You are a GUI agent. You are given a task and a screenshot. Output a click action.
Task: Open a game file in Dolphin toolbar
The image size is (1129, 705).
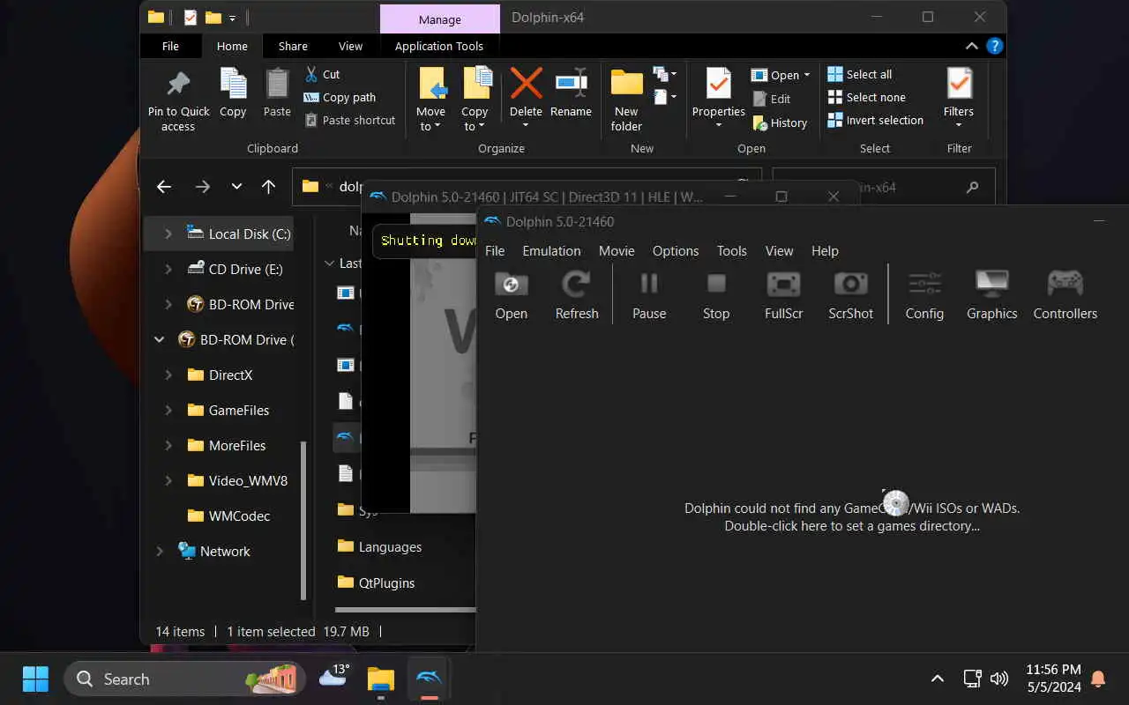[x=511, y=294]
